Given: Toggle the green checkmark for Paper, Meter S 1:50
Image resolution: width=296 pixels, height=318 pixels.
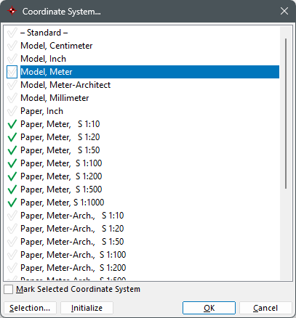Looking at the screenshot, I should coord(12,150).
